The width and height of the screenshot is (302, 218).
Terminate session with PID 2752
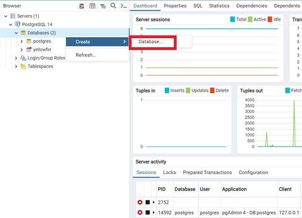140,202
